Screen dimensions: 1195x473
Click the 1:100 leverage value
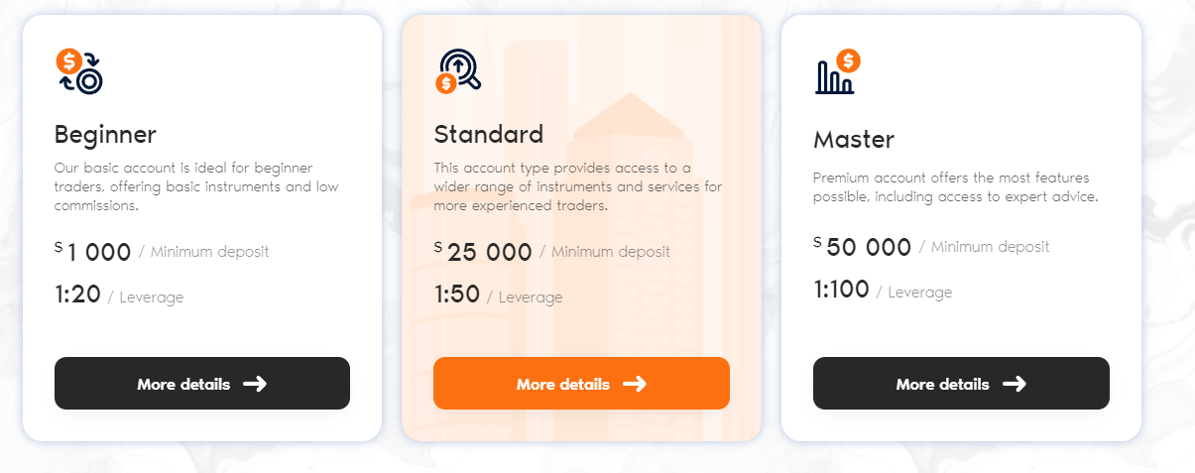[841, 290]
